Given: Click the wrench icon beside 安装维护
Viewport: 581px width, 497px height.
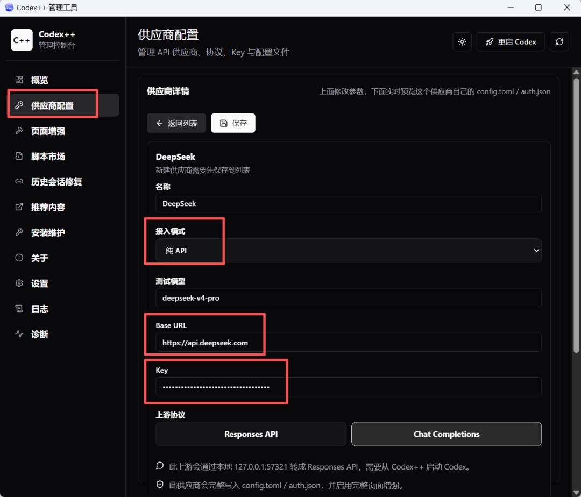Looking at the screenshot, I should click(19, 232).
